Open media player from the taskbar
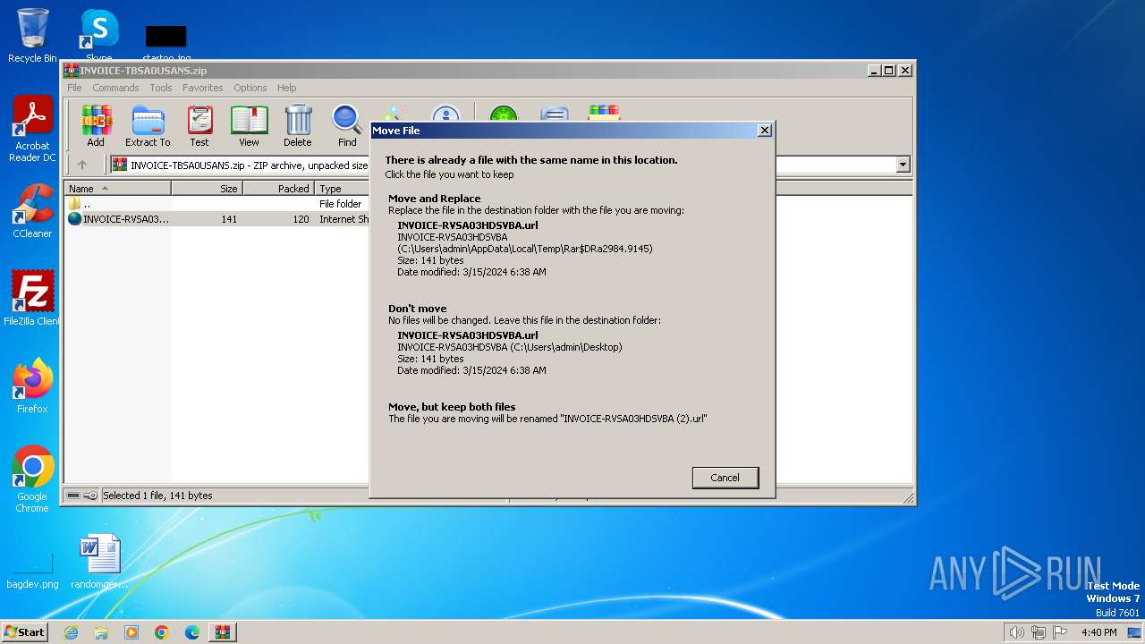Image resolution: width=1145 pixels, height=644 pixels. pos(131,632)
